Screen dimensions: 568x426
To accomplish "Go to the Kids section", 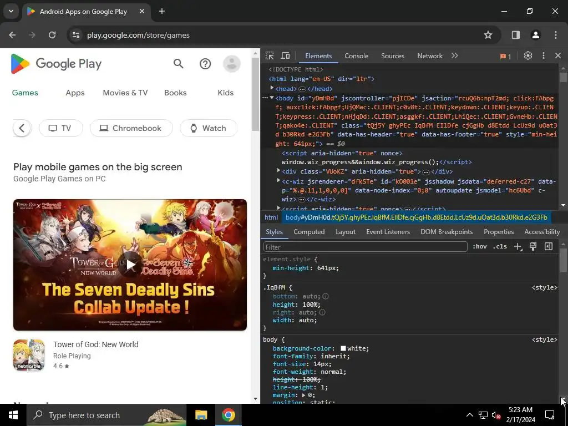I will pos(225,93).
